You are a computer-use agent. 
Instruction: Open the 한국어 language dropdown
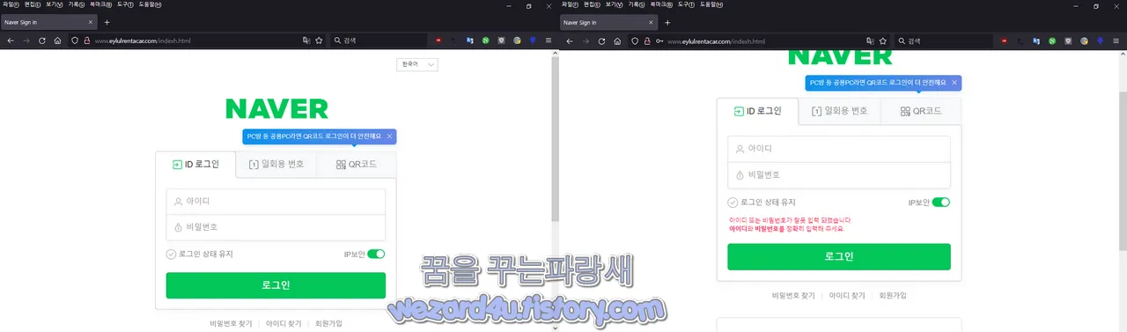(418, 64)
